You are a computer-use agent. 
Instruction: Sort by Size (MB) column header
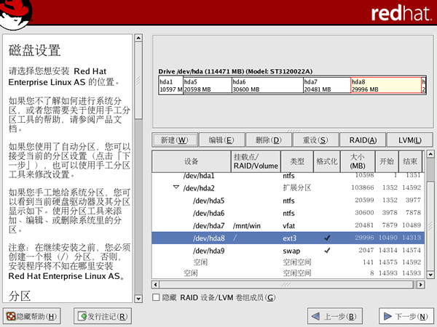(x=358, y=161)
